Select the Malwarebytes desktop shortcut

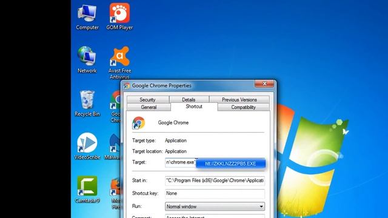113,147
